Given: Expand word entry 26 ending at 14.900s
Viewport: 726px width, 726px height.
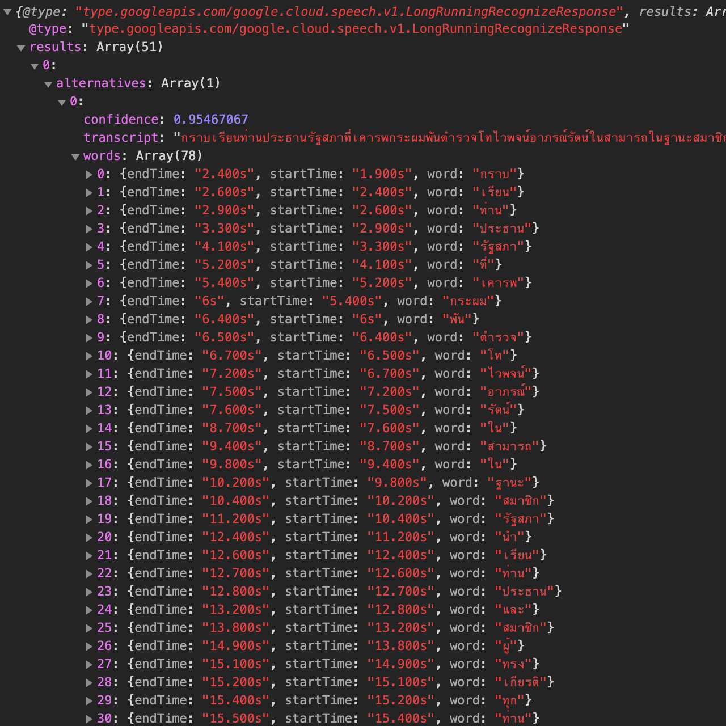Looking at the screenshot, I should pos(89,647).
